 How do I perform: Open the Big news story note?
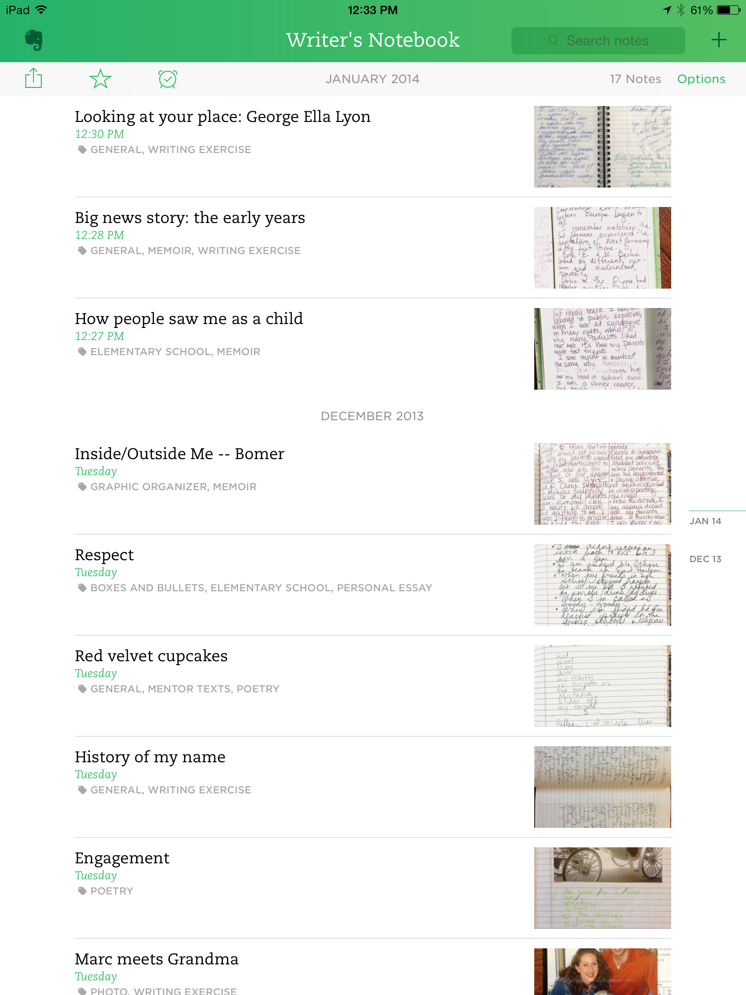tap(373, 247)
